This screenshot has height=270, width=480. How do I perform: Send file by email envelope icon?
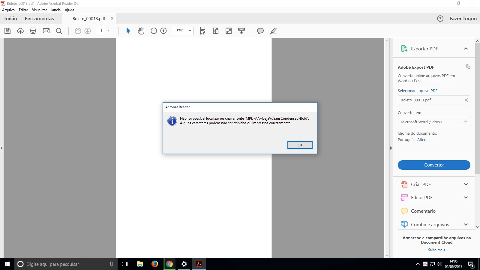pyautogui.click(x=46, y=31)
